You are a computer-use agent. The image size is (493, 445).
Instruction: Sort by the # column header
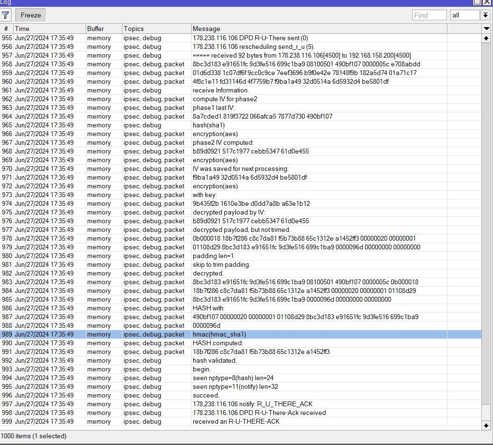pyautogui.click(x=6, y=29)
